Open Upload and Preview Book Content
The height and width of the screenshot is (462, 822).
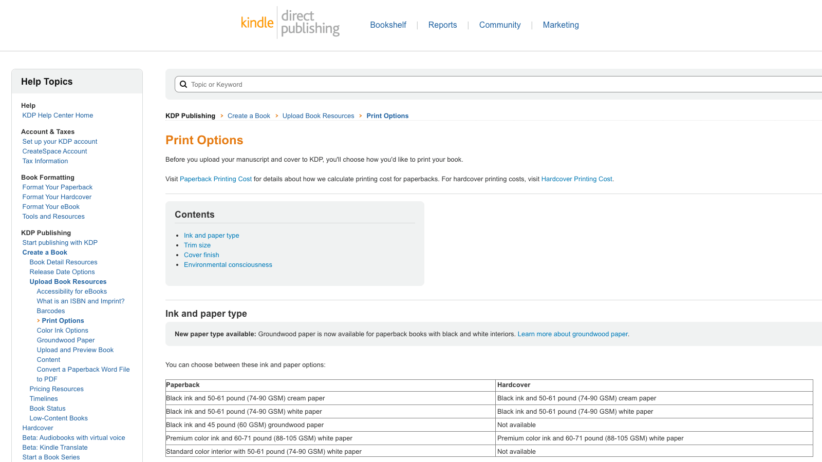(75, 355)
